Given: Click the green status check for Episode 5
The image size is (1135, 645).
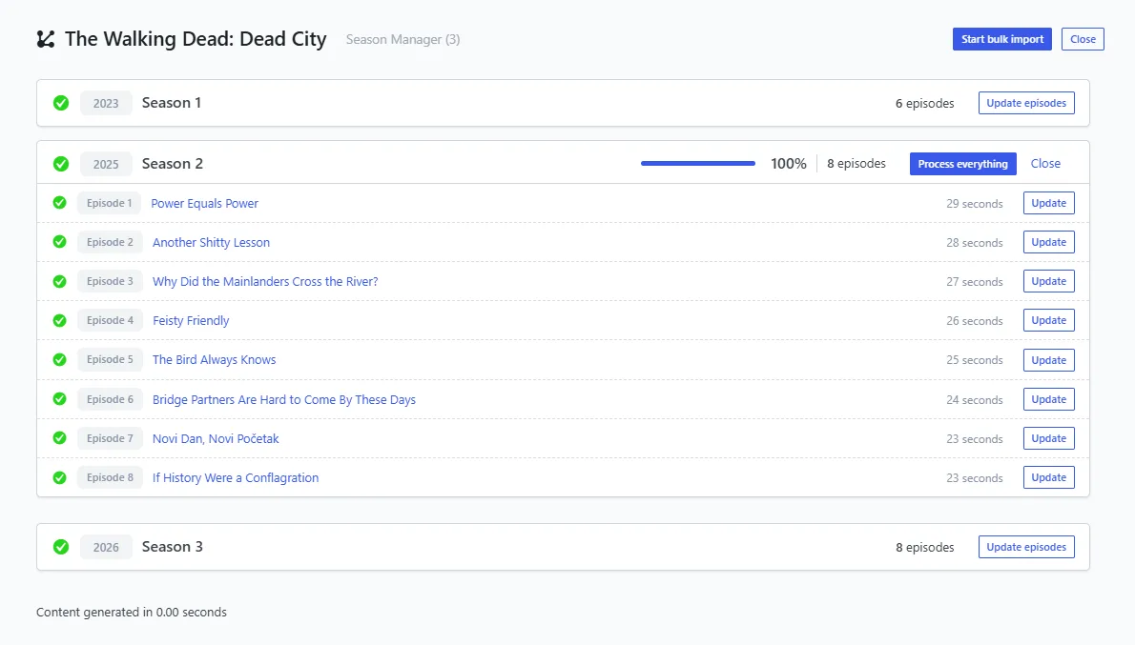Looking at the screenshot, I should (59, 359).
